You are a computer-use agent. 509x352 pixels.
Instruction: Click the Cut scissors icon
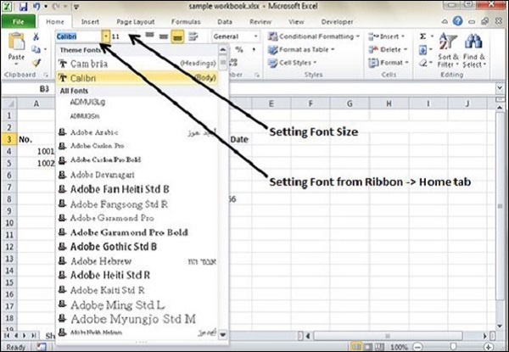click(36, 36)
